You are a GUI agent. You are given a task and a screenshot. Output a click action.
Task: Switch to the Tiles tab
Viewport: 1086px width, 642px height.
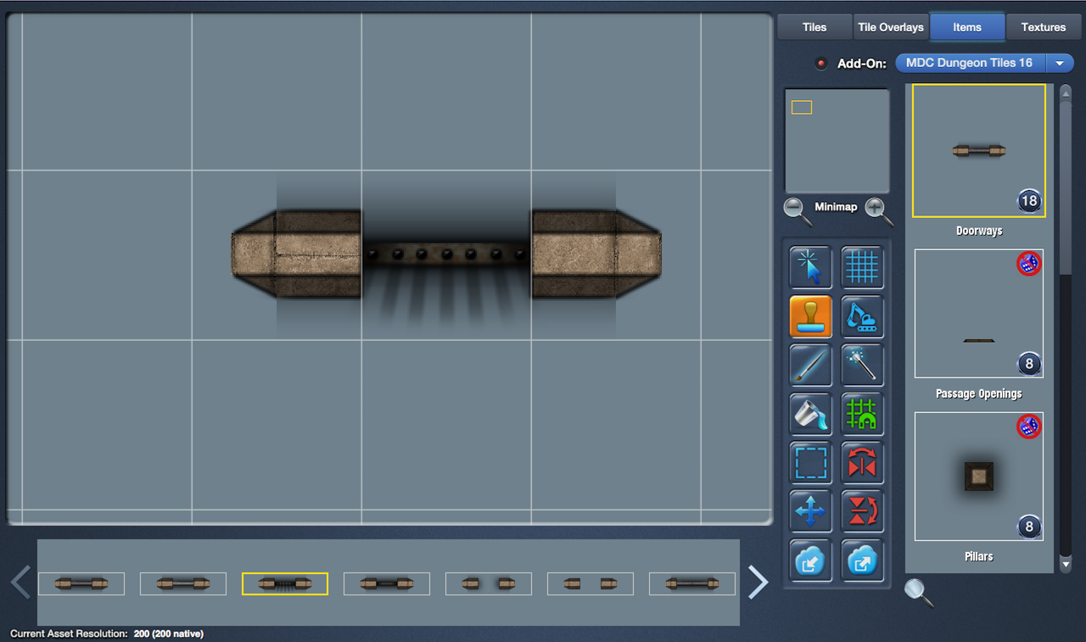pos(814,27)
